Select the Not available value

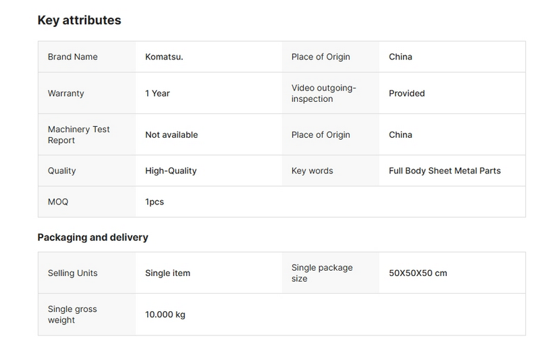171,134
